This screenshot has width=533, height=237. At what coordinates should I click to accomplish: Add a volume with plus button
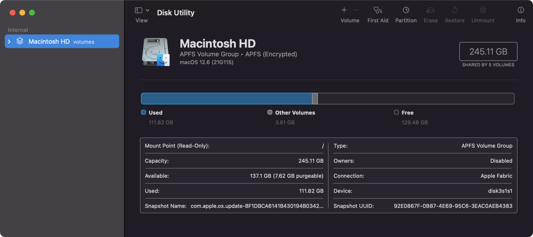(344, 10)
